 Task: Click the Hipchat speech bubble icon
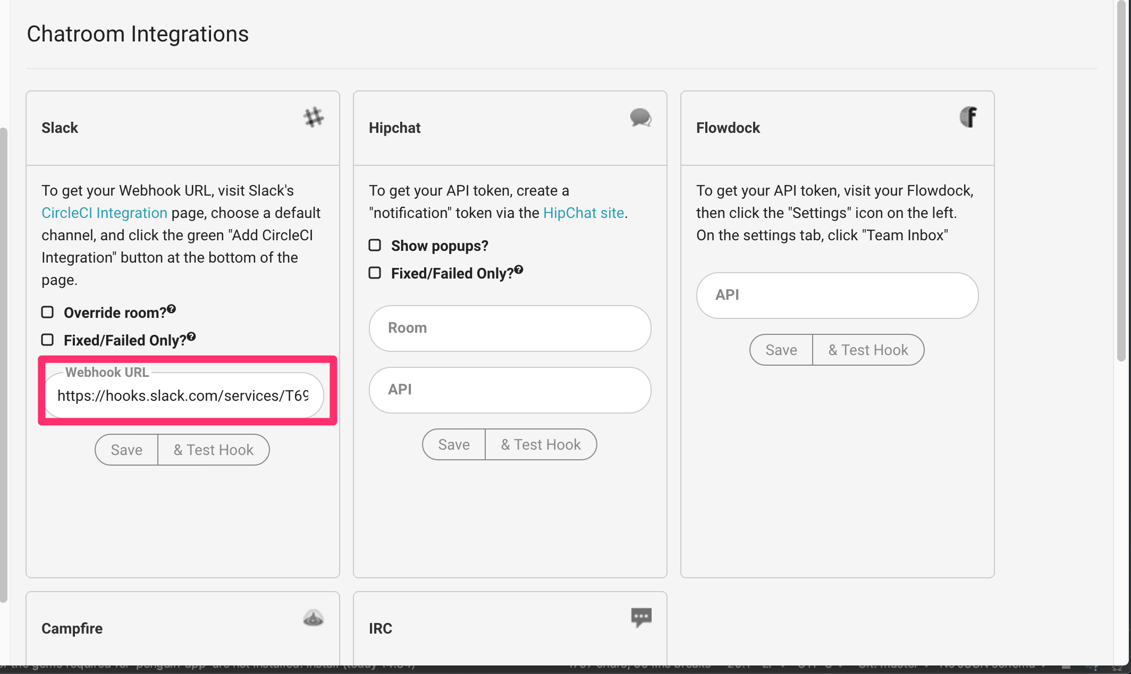640,117
